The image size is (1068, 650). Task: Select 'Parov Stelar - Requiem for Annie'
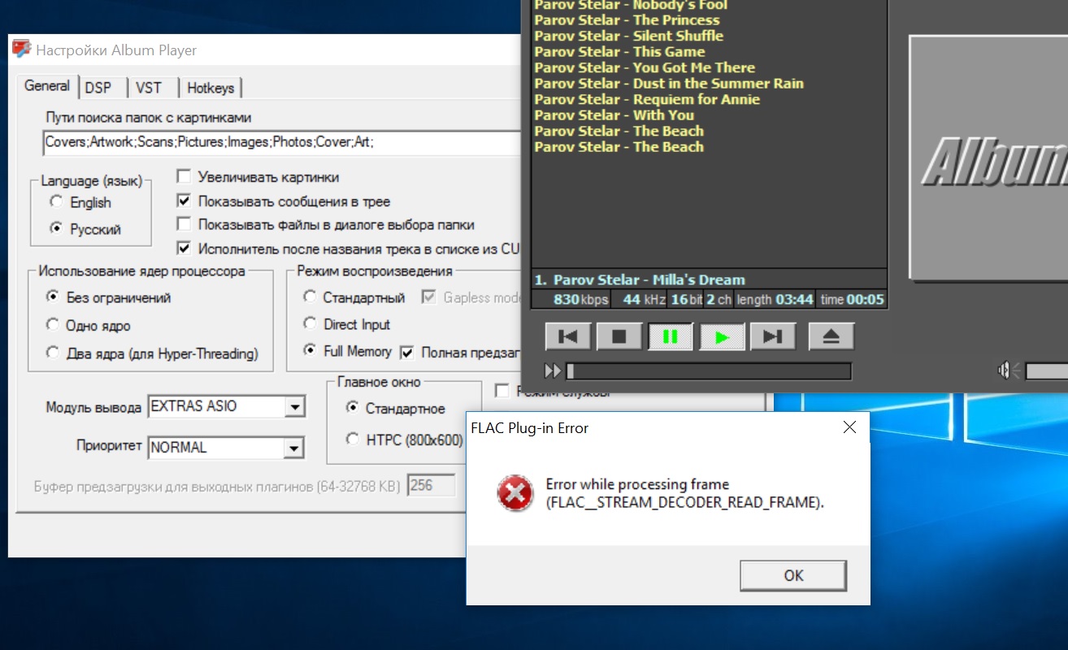point(647,99)
